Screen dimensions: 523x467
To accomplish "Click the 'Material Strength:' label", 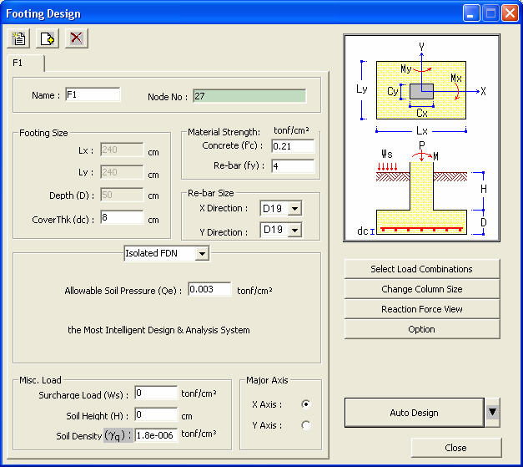I will (224, 132).
